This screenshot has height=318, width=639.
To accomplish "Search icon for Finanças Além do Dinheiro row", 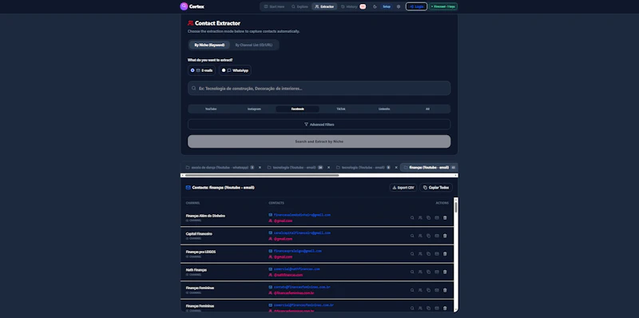I will click(412, 217).
